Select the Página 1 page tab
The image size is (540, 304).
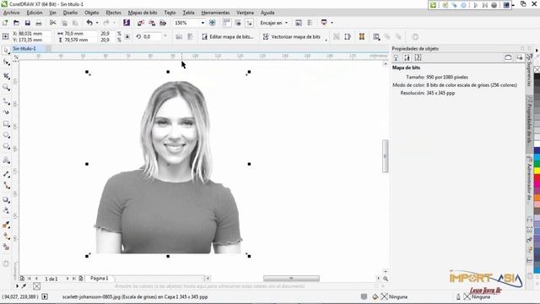100,278
